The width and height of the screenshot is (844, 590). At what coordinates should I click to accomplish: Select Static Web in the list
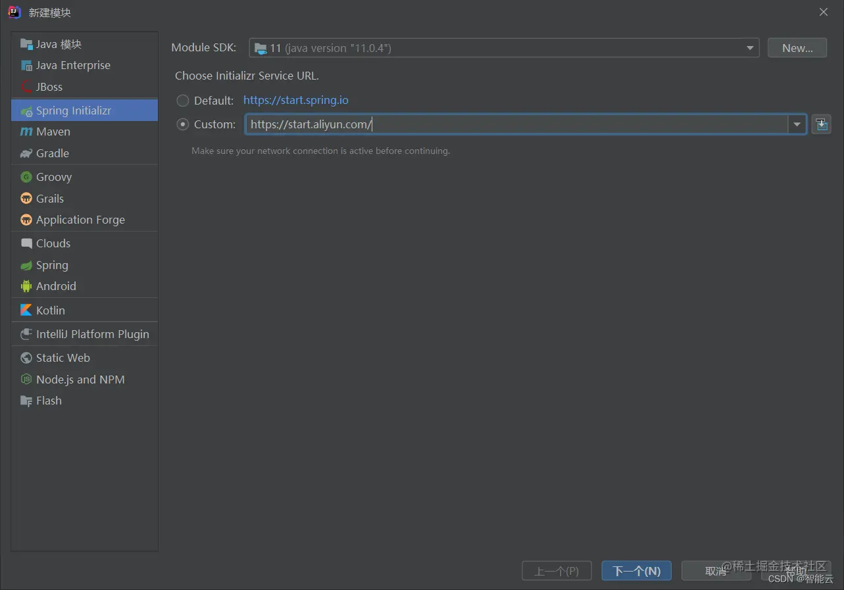pos(84,358)
